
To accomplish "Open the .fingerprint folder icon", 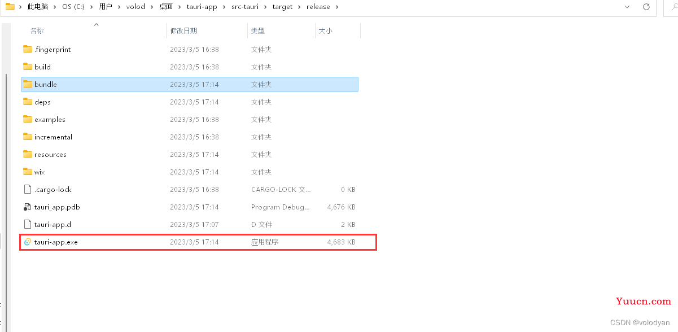I will click(28, 49).
